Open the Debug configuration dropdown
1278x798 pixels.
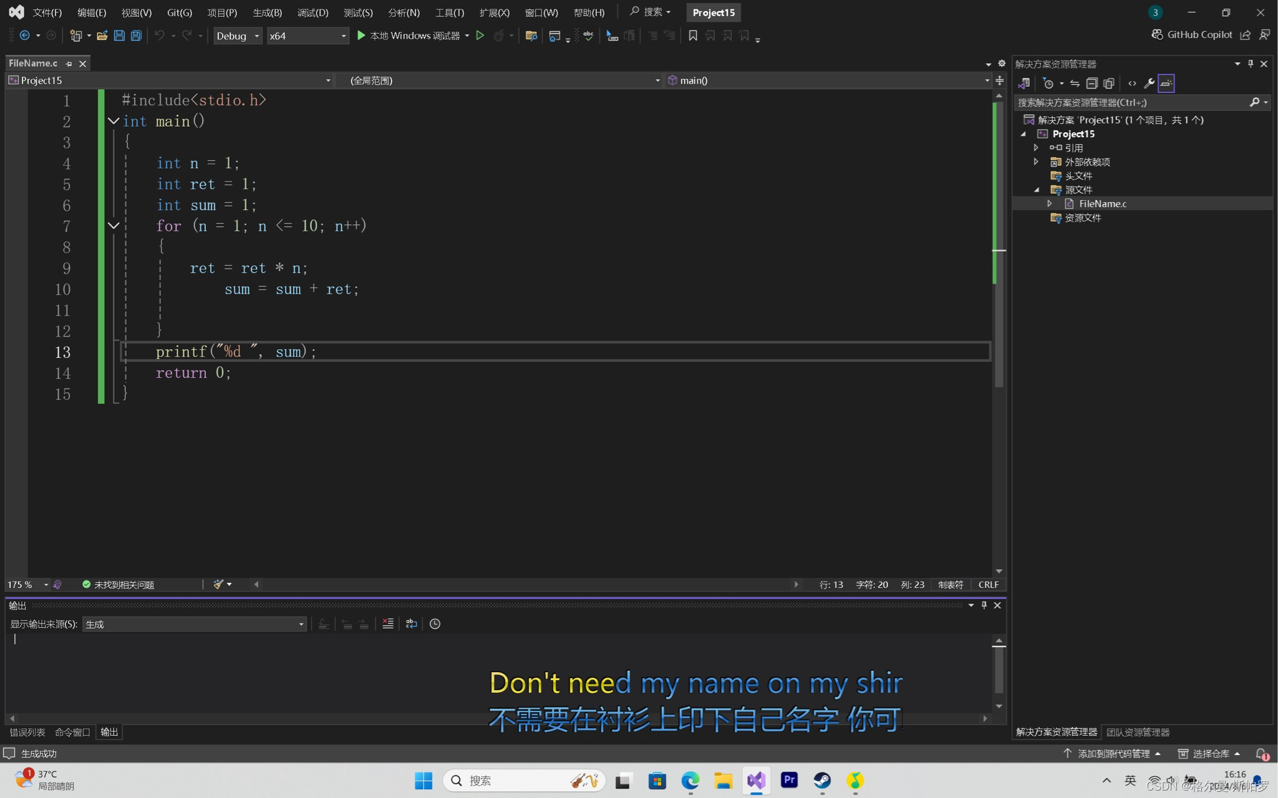pos(238,36)
